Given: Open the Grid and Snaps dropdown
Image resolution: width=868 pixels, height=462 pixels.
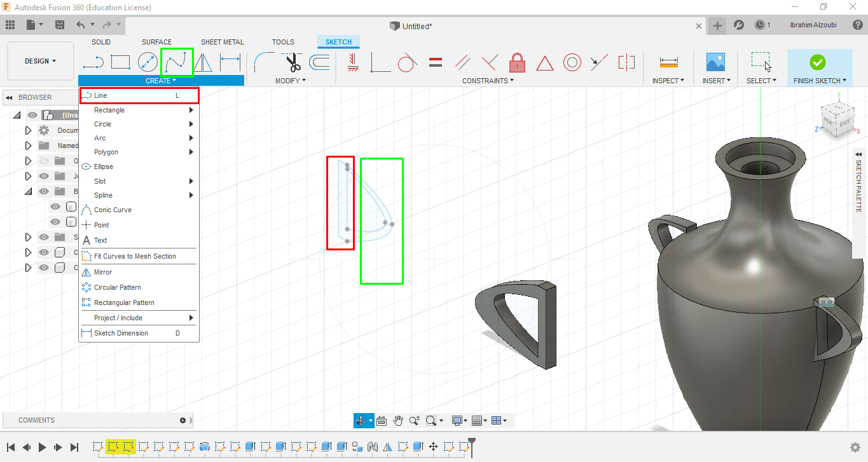Looking at the screenshot, I should pos(479,421).
